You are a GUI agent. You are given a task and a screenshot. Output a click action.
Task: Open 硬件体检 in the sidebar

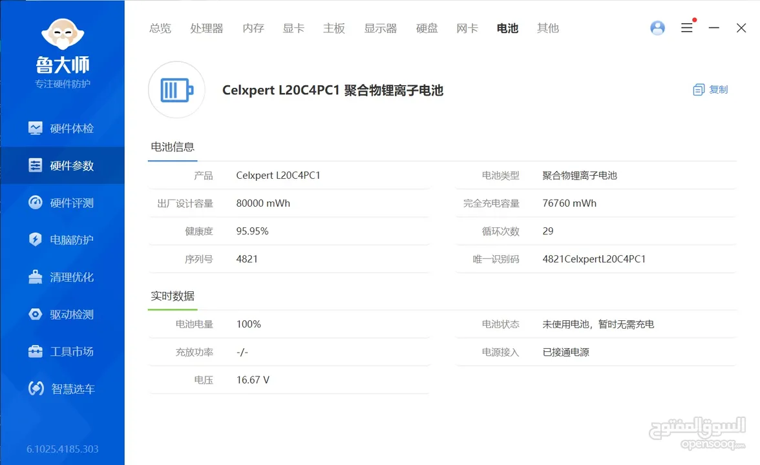click(62, 129)
